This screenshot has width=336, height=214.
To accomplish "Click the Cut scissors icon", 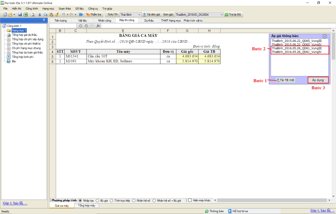I will (x=40, y=15).
